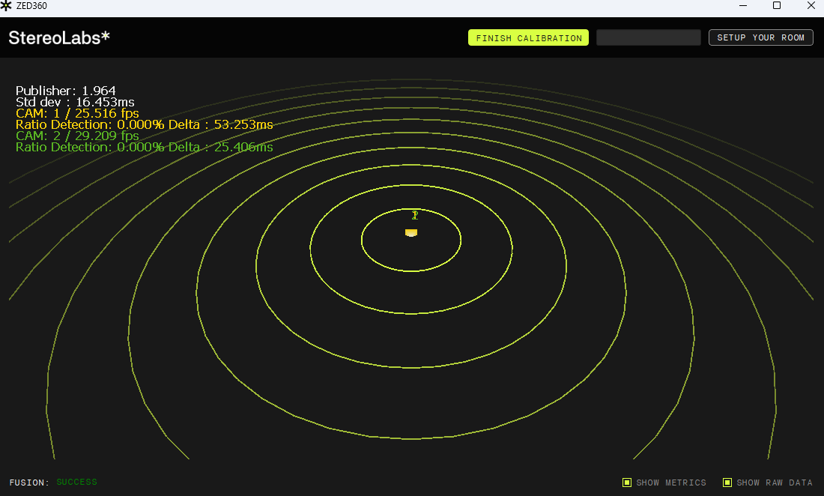Click the camera number label above the marker

pos(414,215)
